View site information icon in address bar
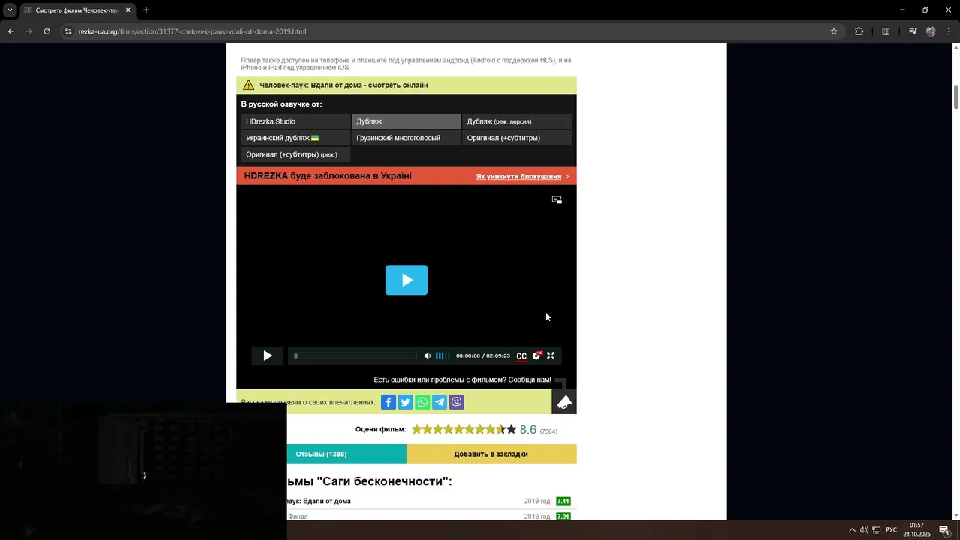This screenshot has width=960, height=540. click(x=68, y=31)
